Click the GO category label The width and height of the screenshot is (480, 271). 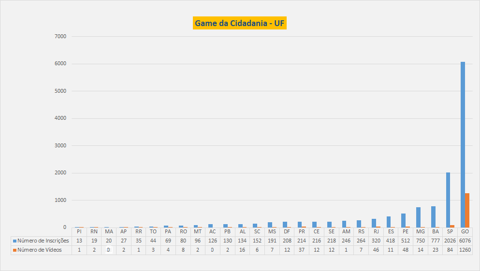click(465, 231)
